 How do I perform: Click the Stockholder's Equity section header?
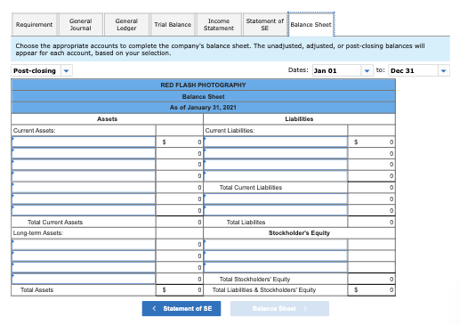pos(299,233)
